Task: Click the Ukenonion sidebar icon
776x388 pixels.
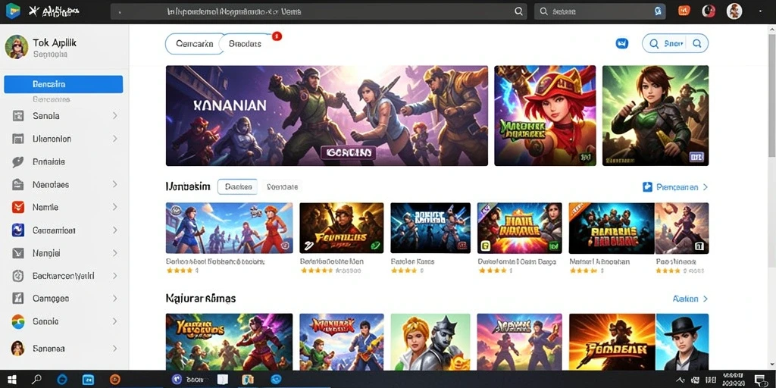Action: tap(18, 139)
